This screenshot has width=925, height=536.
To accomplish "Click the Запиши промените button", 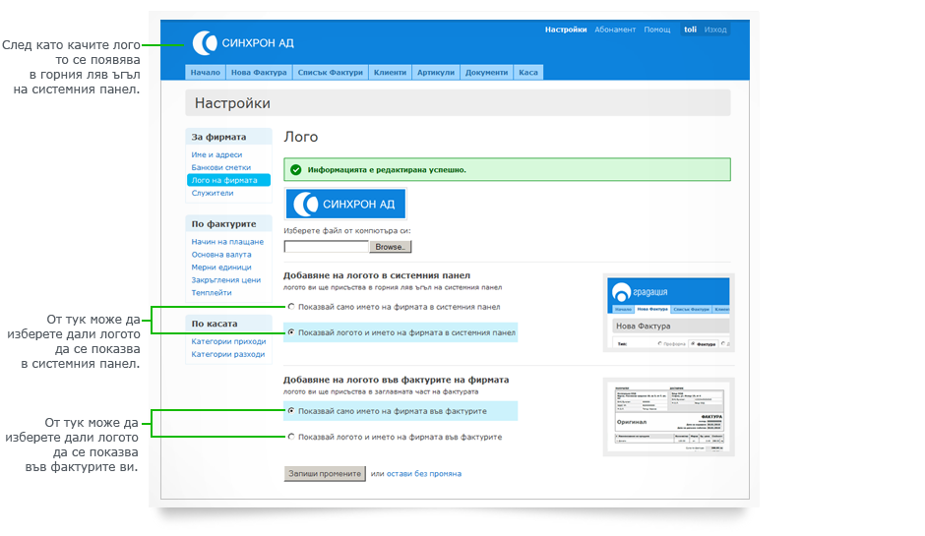I will click(325, 473).
